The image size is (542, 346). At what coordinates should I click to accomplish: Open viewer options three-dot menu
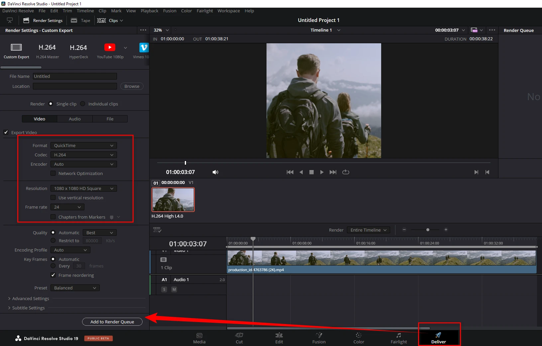tap(492, 30)
